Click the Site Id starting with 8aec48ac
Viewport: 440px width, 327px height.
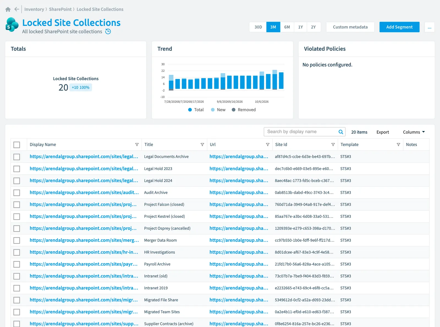click(304, 181)
